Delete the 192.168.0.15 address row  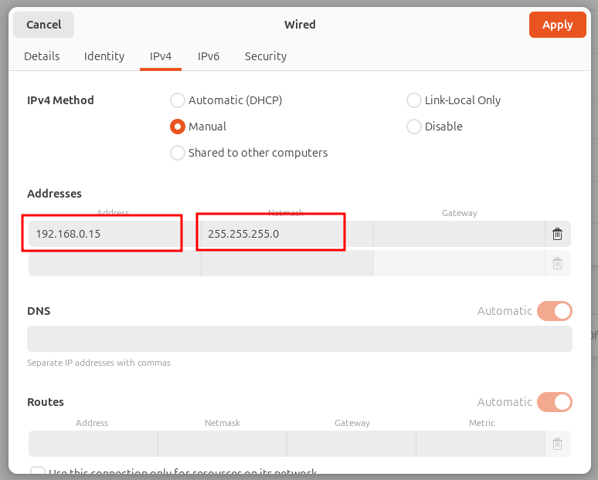tap(557, 234)
